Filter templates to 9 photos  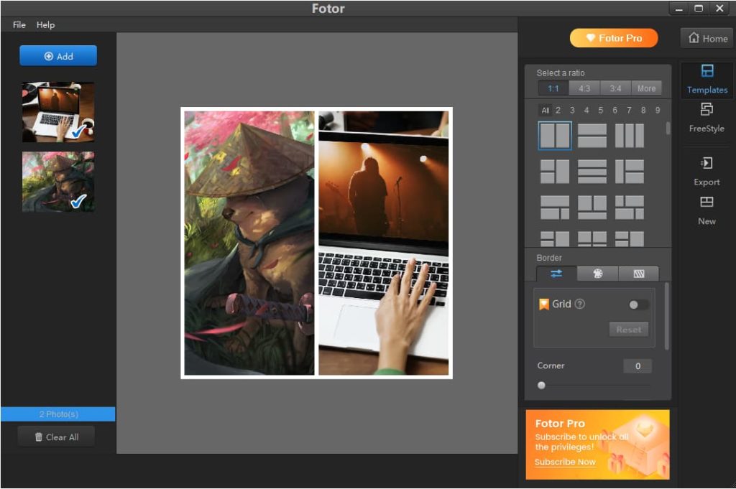click(x=658, y=110)
